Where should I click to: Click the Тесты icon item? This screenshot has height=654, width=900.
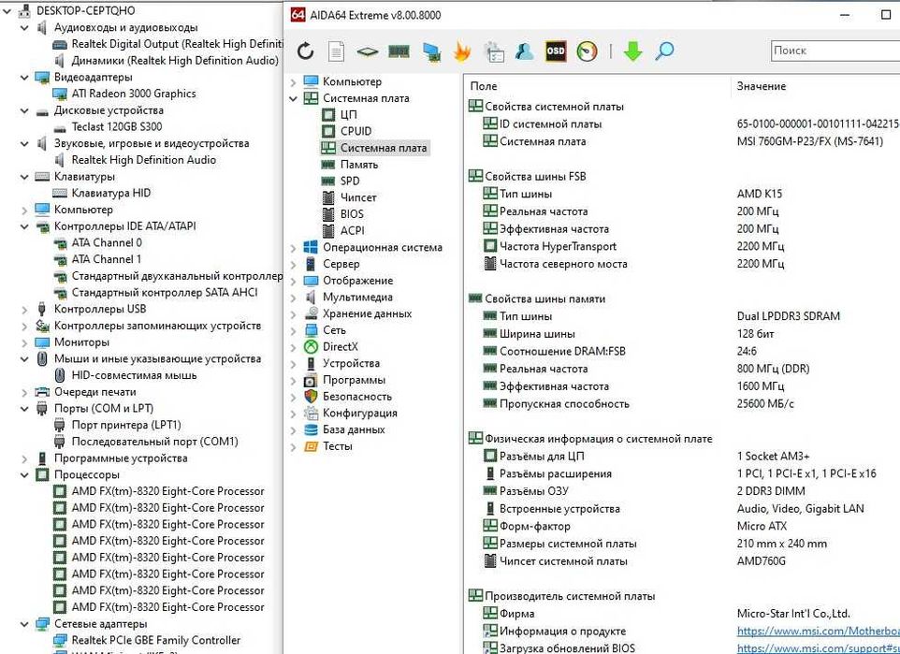311,446
